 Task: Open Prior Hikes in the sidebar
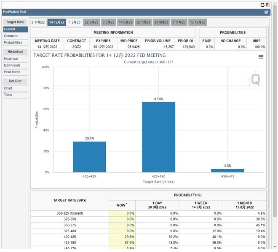12,72
